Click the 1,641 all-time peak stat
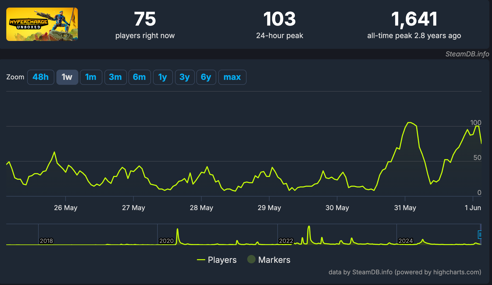The height and width of the screenshot is (285, 492). (414, 19)
